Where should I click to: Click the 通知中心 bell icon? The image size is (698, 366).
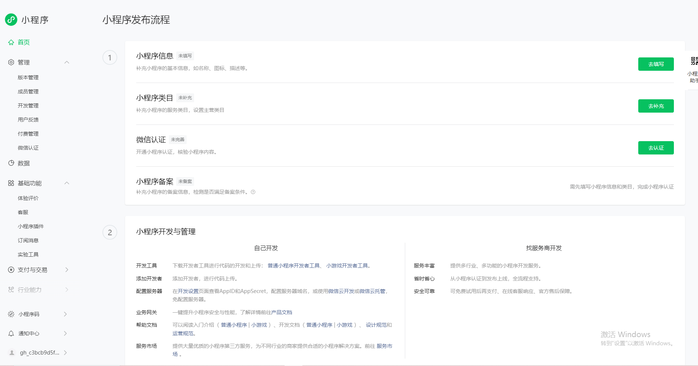(x=11, y=333)
